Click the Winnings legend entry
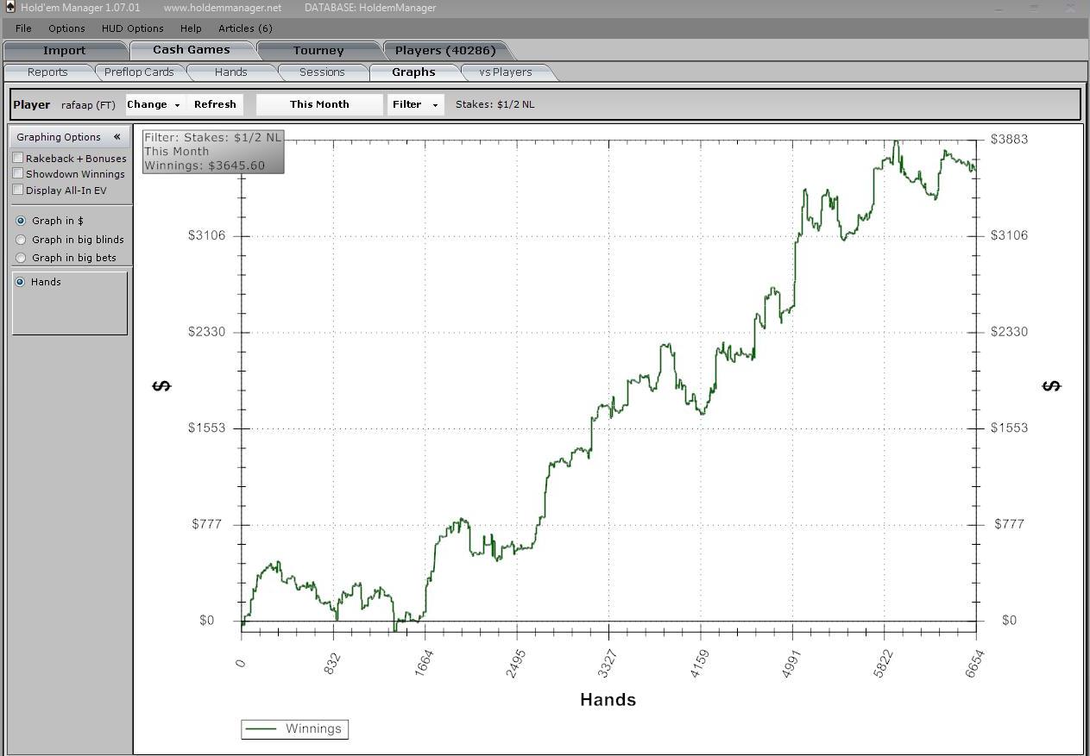 (x=294, y=729)
